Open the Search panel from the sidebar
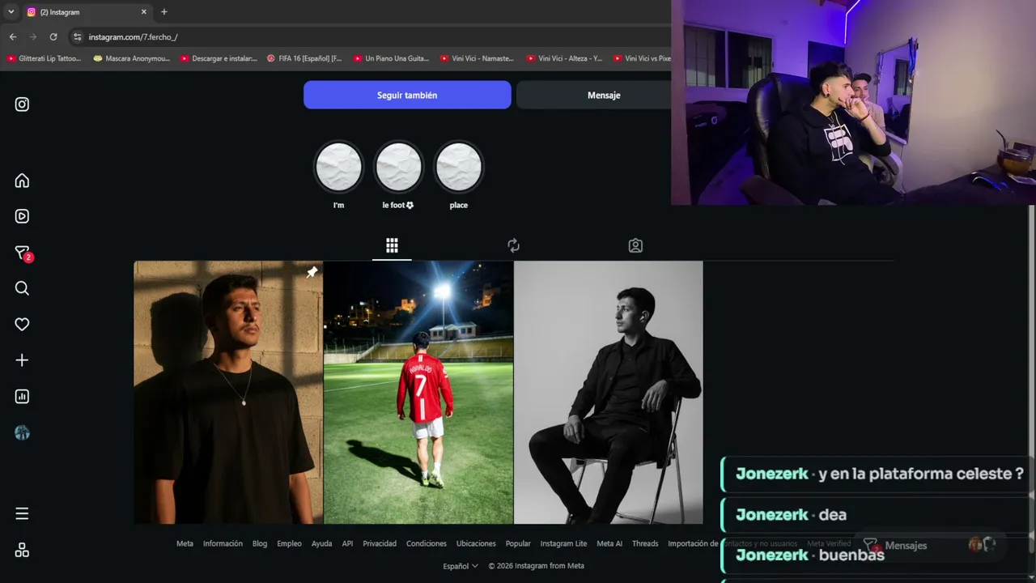1036x583 pixels. (x=22, y=288)
